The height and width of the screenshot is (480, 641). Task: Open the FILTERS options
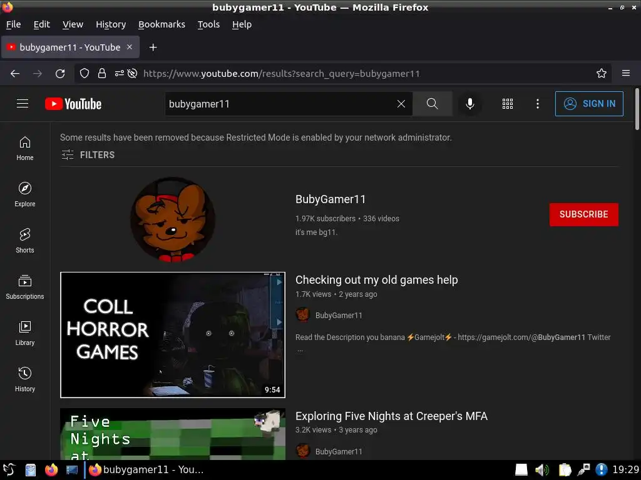click(88, 155)
